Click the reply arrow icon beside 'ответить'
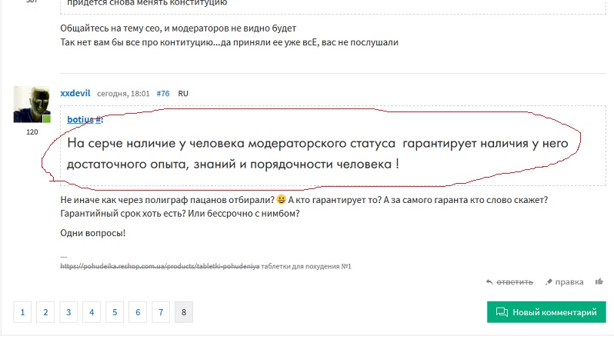This screenshot has width=614, height=346. [489, 282]
